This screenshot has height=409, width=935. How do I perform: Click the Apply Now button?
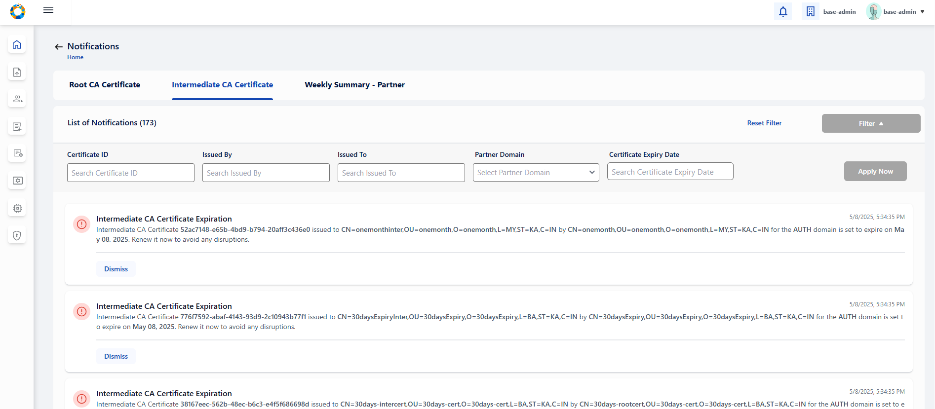coord(875,171)
